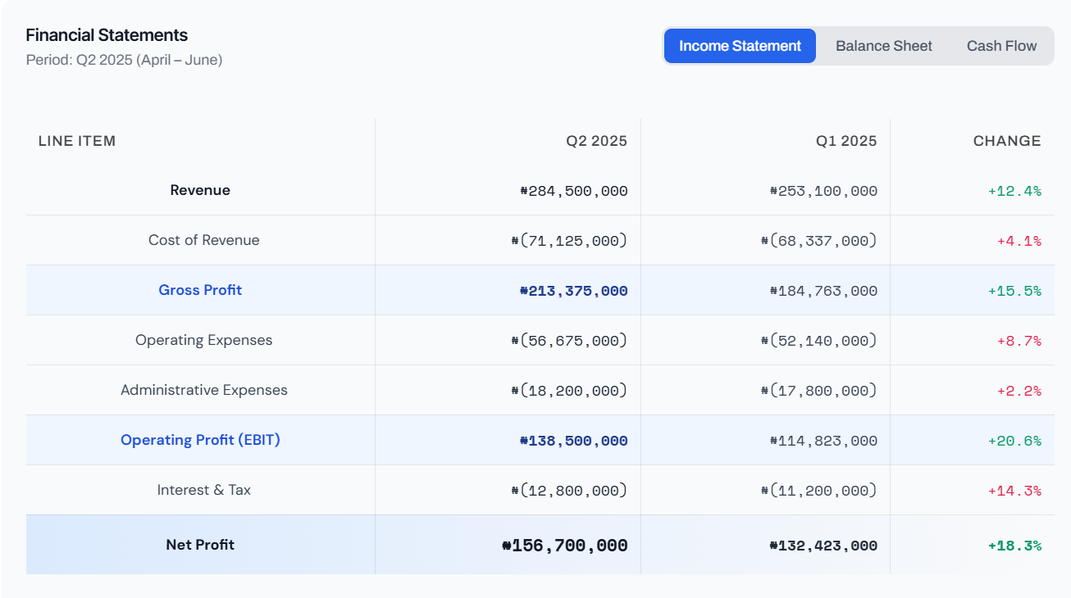Click the Operating Expenses row label
The height and width of the screenshot is (598, 1071).
(x=203, y=340)
